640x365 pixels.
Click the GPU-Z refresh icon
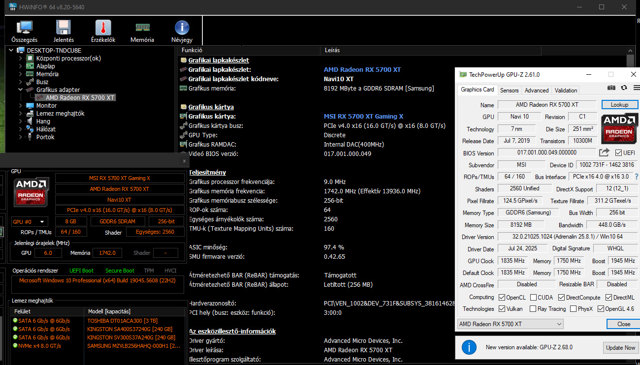[x=624, y=88]
